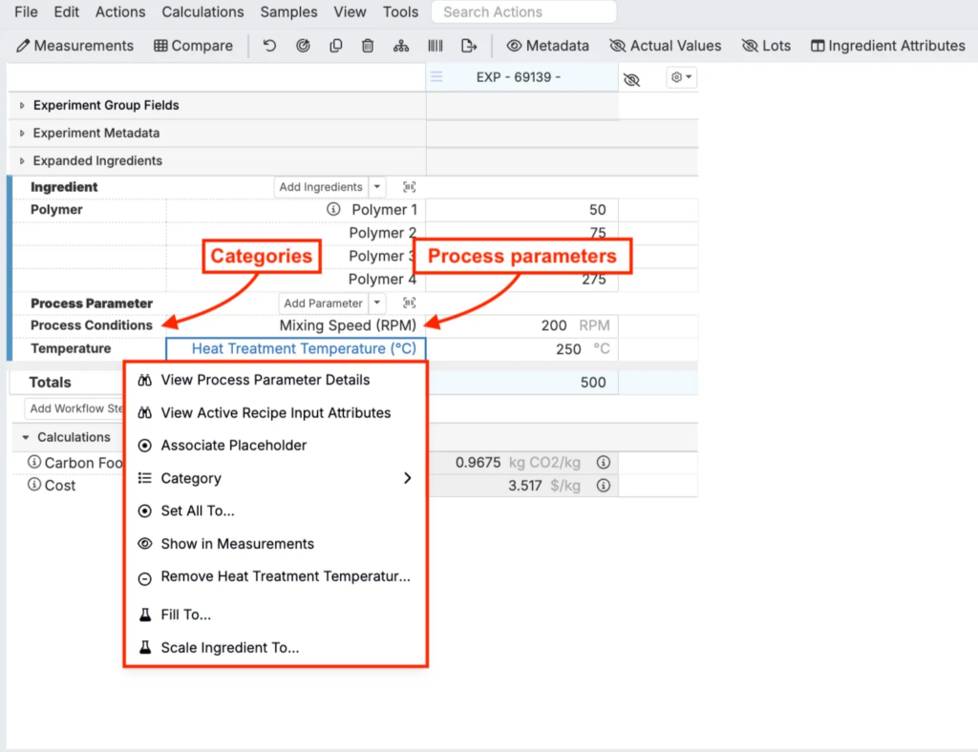The image size is (978, 752).
Task: Click the hamburger icon beside EXP - 69139
Action: click(x=436, y=76)
